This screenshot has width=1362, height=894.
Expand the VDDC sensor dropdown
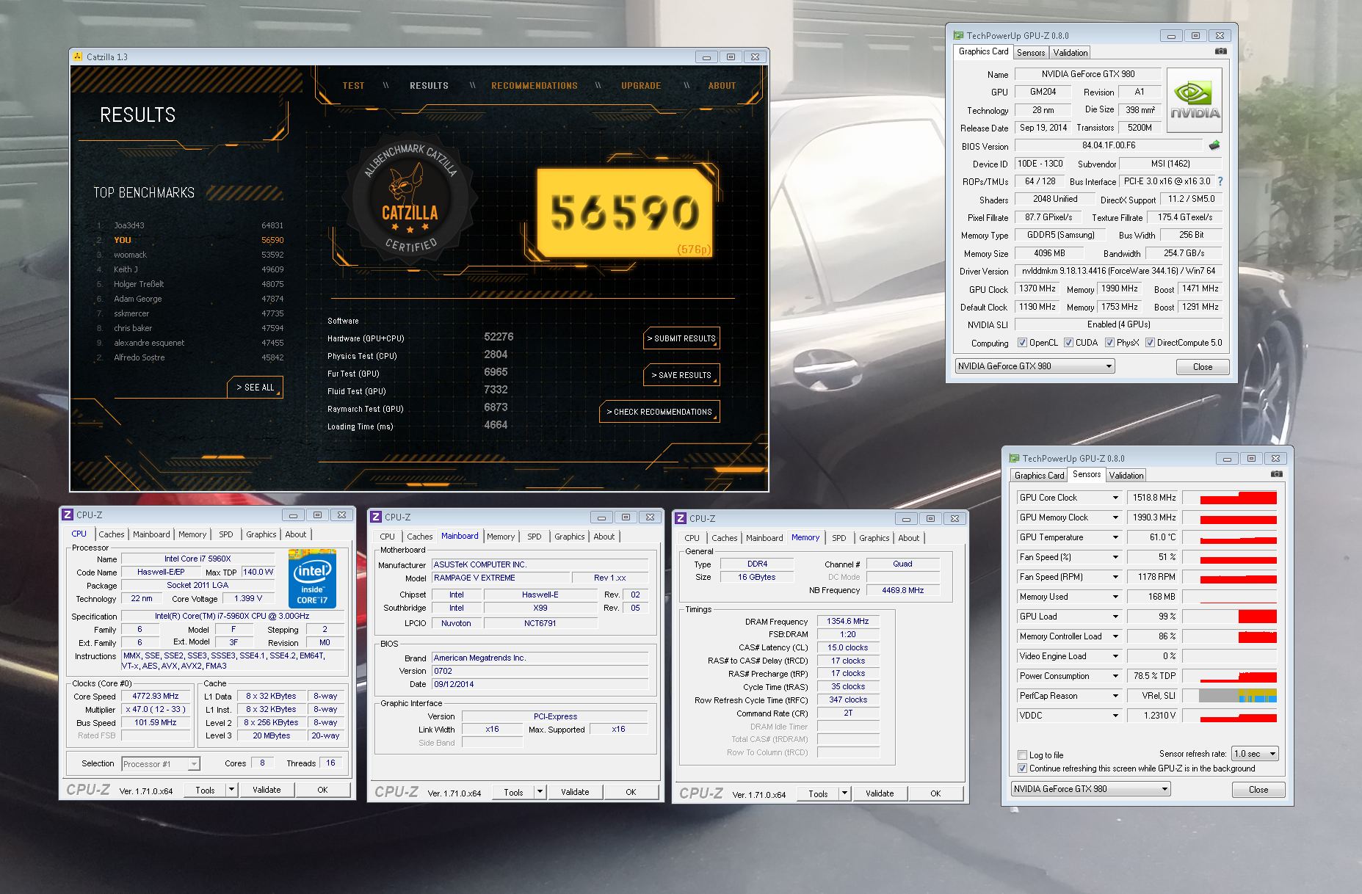pos(1115,716)
